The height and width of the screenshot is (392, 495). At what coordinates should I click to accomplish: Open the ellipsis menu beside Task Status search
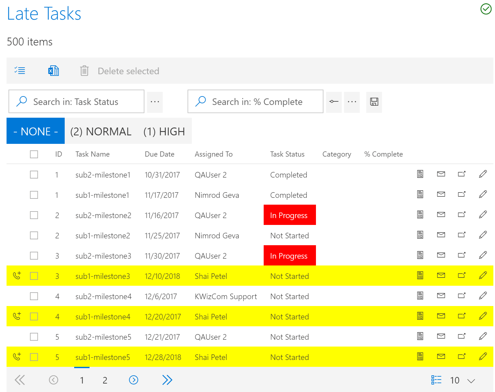pyautogui.click(x=155, y=102)
